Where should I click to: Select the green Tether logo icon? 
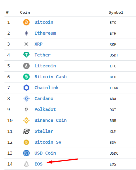coord(26,55)
